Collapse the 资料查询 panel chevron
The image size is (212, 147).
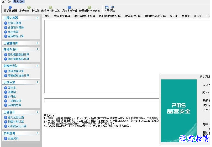coord(37,133)
